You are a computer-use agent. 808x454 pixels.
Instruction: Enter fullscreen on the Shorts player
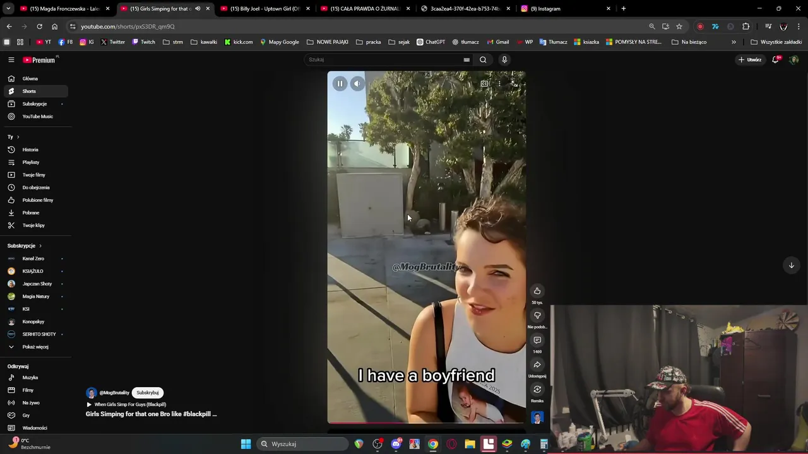pyautogui.click(x=514, y=83)
